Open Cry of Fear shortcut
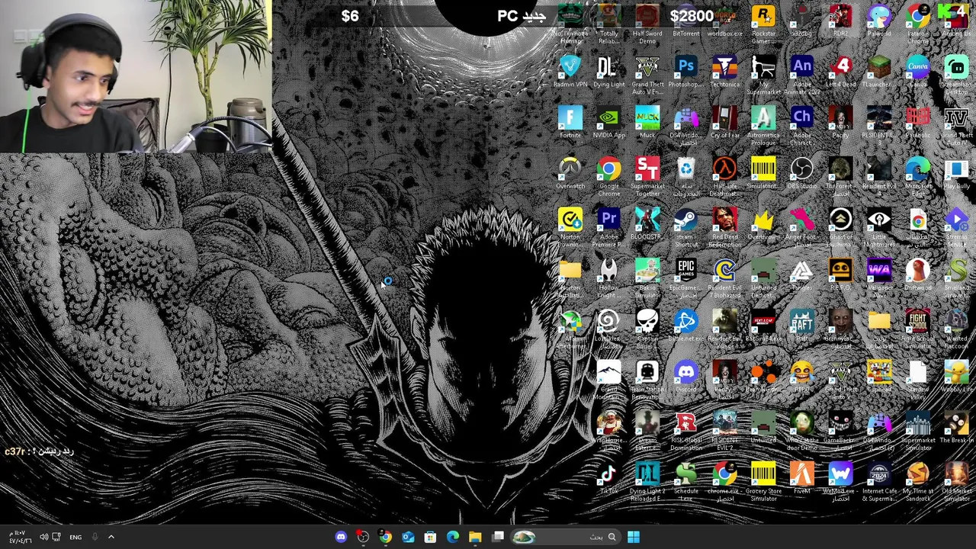976x549 pixels. 724,123
